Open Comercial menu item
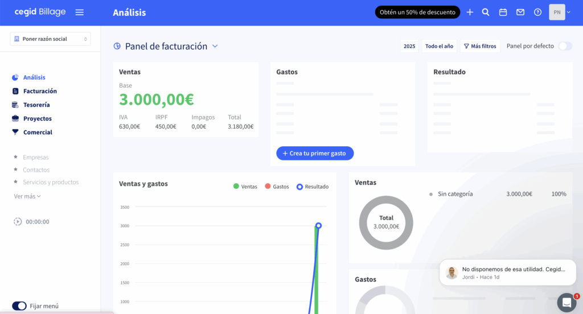This screenshot has height=314, width=583. tap(38, 133)
